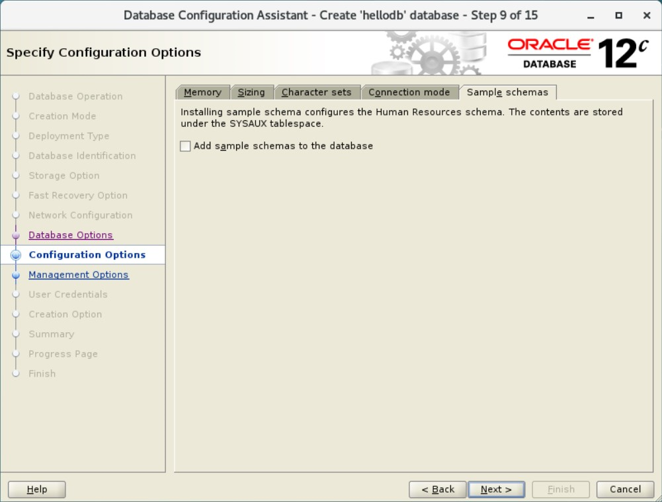Click the Configuration Options step bullet icon
The image size is (662, 502).
click(16, 255)
